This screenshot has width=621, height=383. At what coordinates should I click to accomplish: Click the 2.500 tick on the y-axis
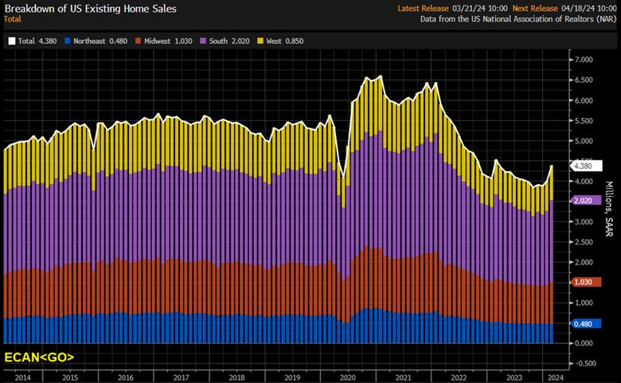point(584,242)
